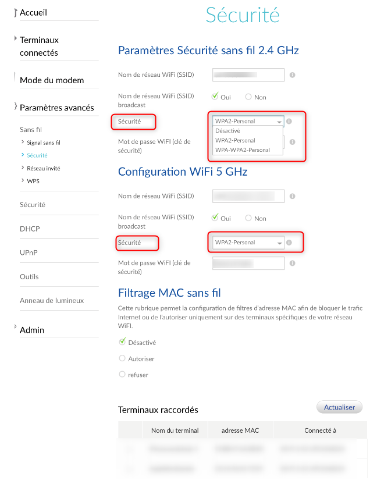Screen dimensions: 370x491
Task: Click info icon beside 2.4 GHz WiFi password
Action: coord(292,141)
